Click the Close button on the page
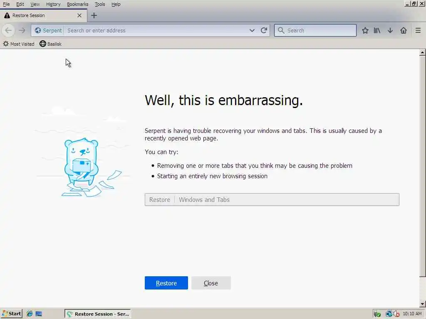Viewport: 426px width, 319px height. point(211,283)
